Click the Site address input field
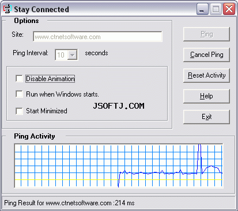Screen dimensions: 238x211 click(x=97, y=37)
